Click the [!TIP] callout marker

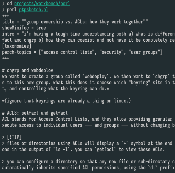tap(14, 137)
